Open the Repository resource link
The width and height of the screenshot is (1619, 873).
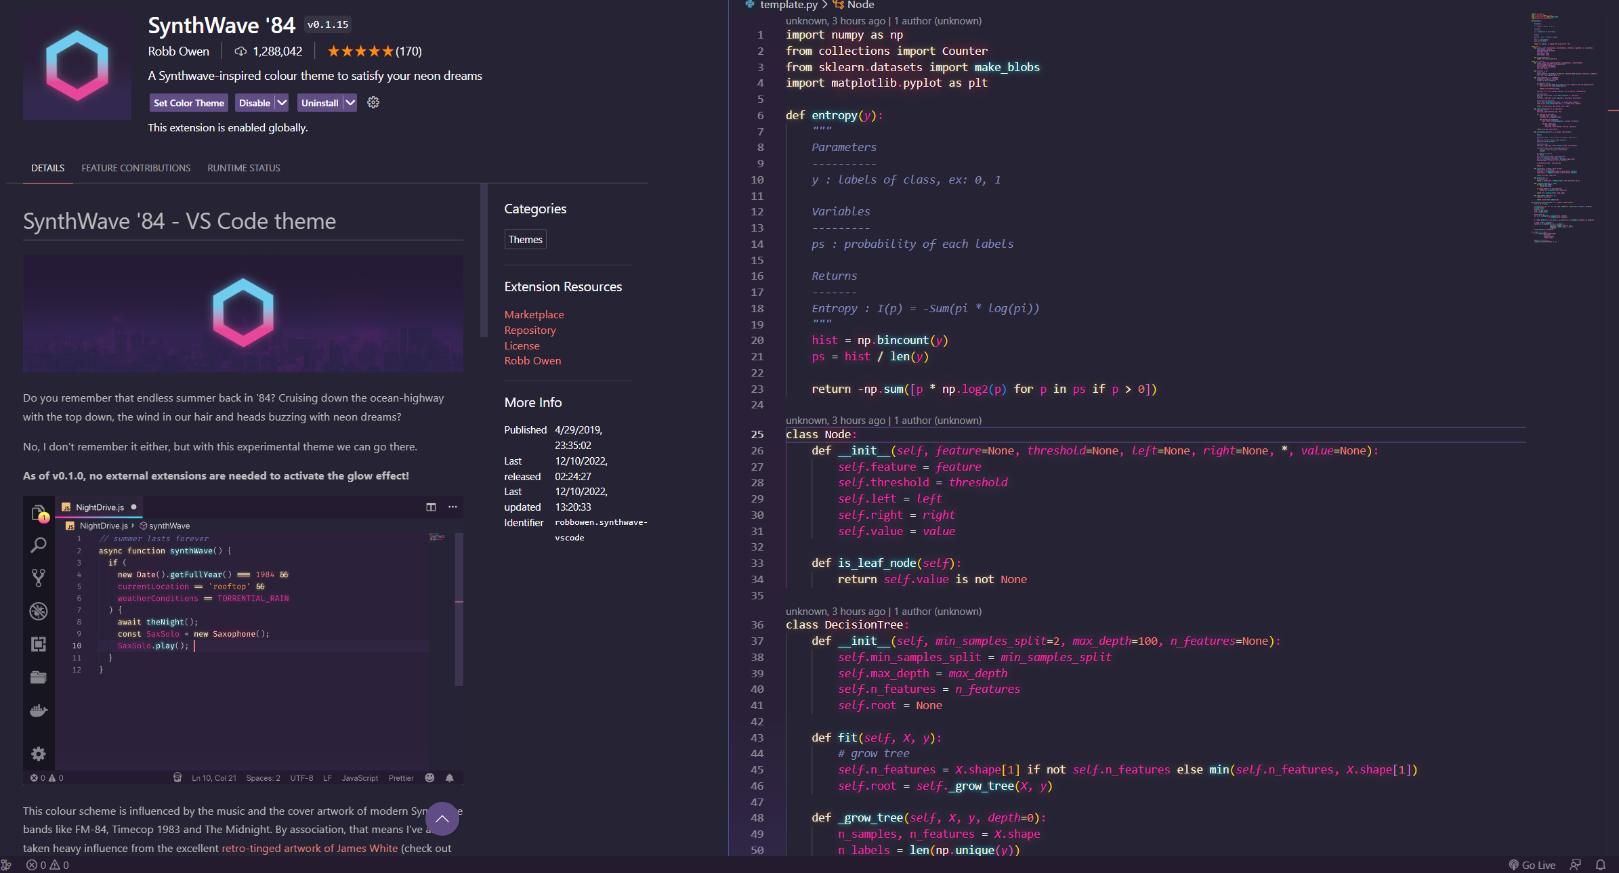pyautogui.click(x=530, y=330)
